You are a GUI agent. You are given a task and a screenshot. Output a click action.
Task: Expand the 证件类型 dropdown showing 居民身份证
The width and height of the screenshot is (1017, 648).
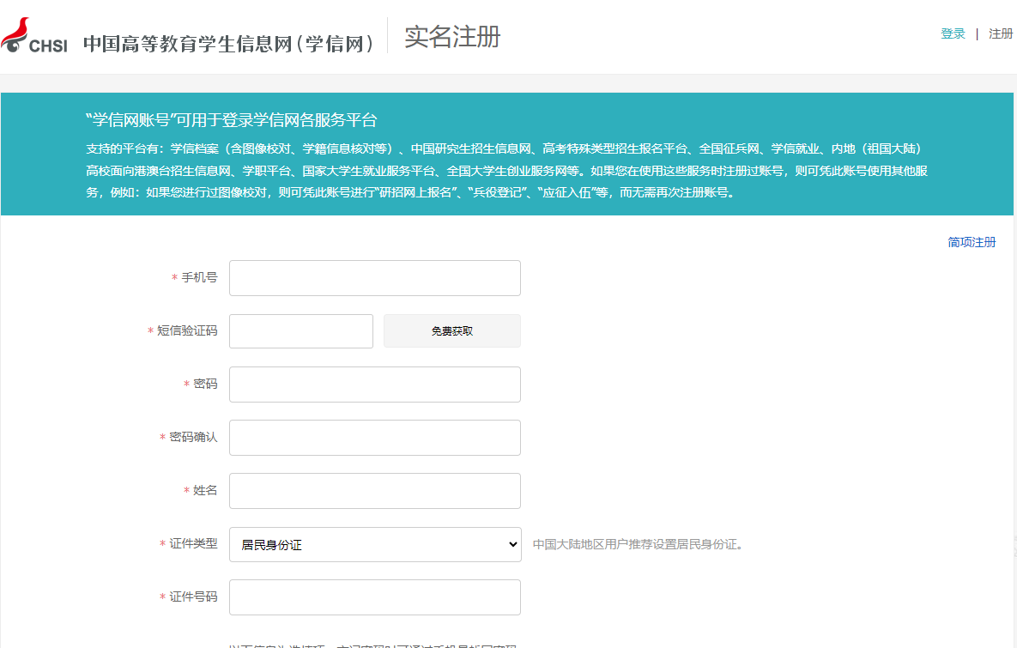point(374,544)
